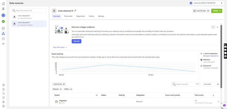Viewport: 227px width, 109px height.
Task: Click the Dataset ID value 1035356177650652
Action: pyautogui.click(x=211, y=68)
